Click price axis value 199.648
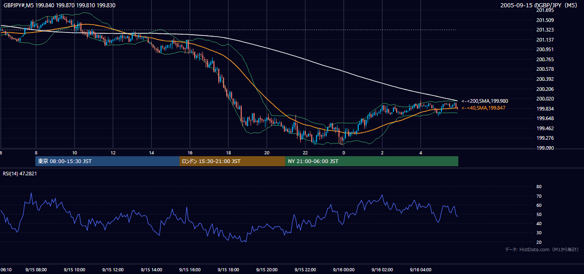This screenshot has height=274, width=584. point(544,118)
